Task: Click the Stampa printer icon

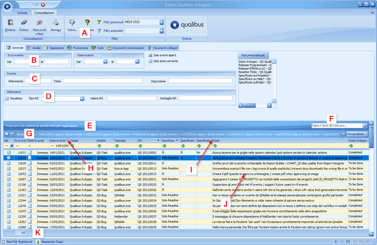Action: [55, 23]
